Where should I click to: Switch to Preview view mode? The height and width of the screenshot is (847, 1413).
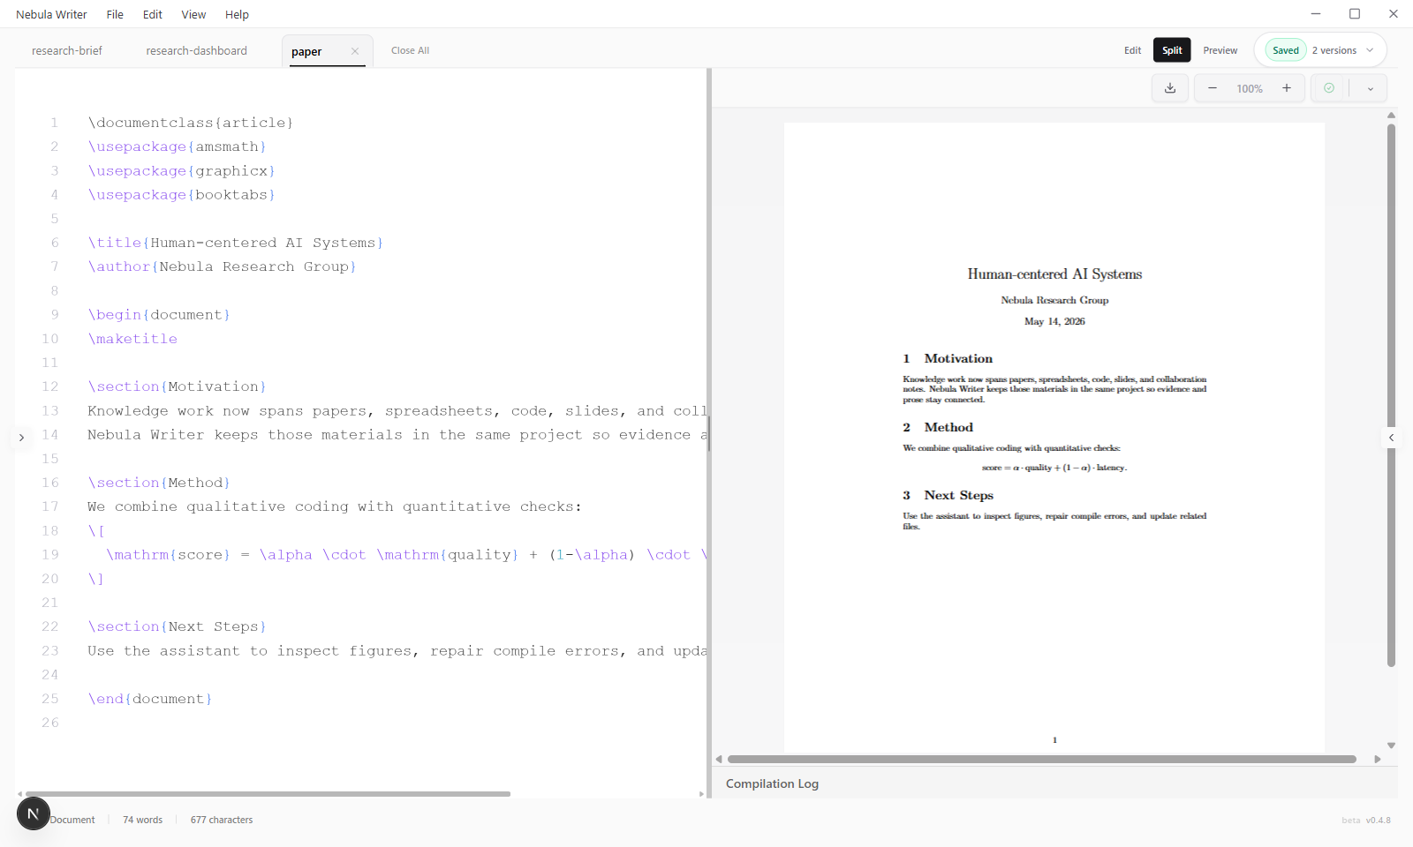pyautogui.click(x=1220, y=50)
